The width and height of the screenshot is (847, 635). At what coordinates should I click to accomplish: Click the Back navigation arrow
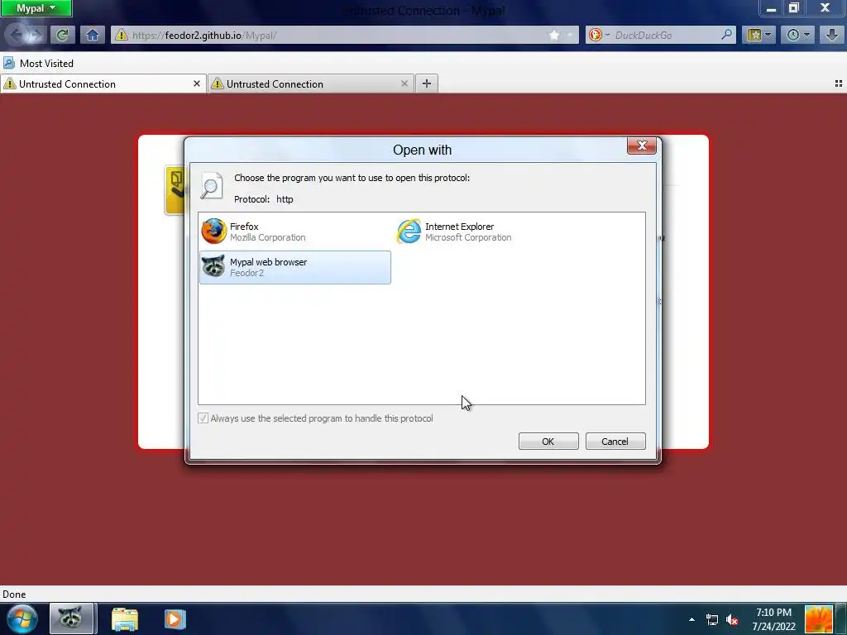coord(16,35)
